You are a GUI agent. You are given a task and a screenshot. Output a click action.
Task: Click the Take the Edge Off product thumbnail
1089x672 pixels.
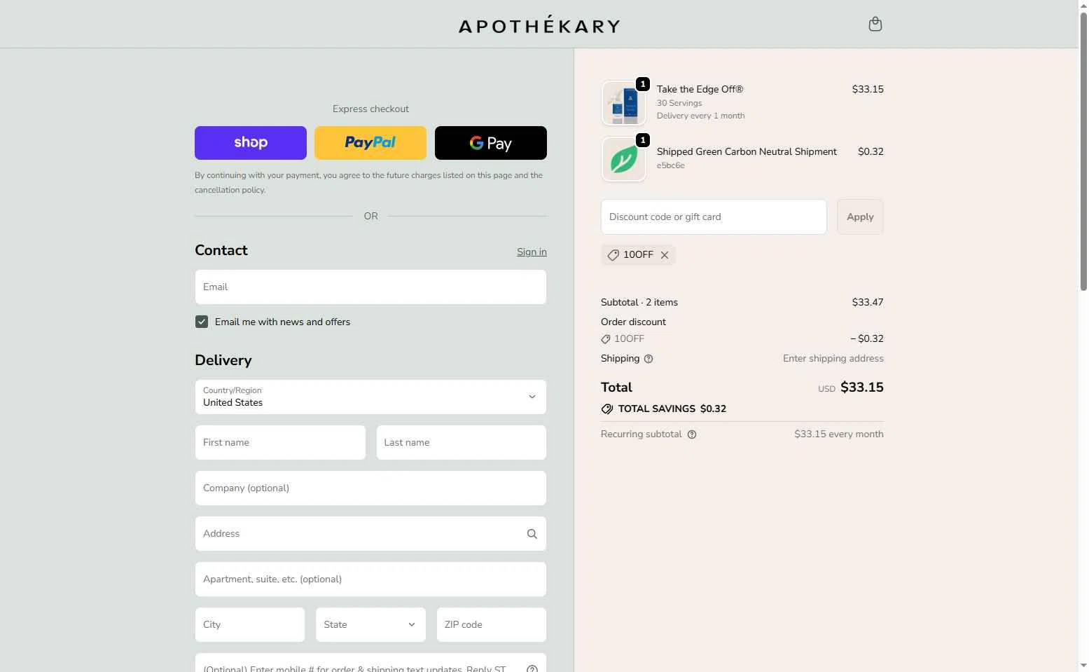624,103
